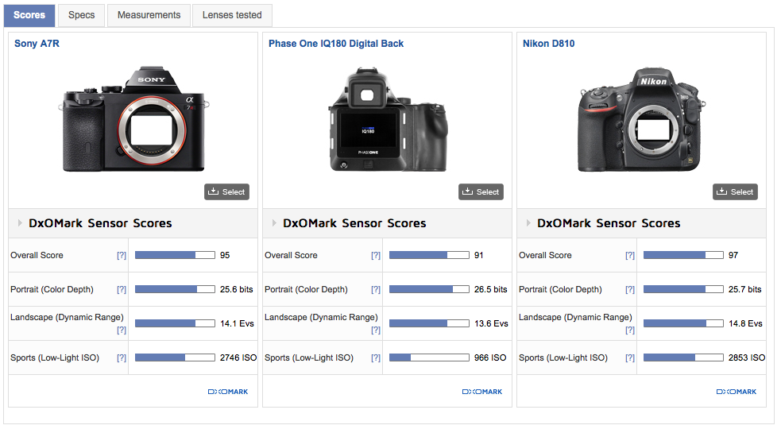Click Nikon D810 overall score value 97
Image resolution: width=781 pixels, height=429 pixels.
click(733, 255)
